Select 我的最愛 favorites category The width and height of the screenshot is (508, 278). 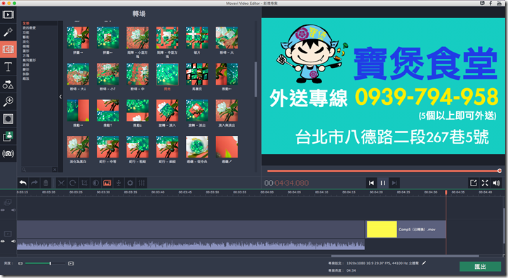pyautogui.click(x=29, y=28)
